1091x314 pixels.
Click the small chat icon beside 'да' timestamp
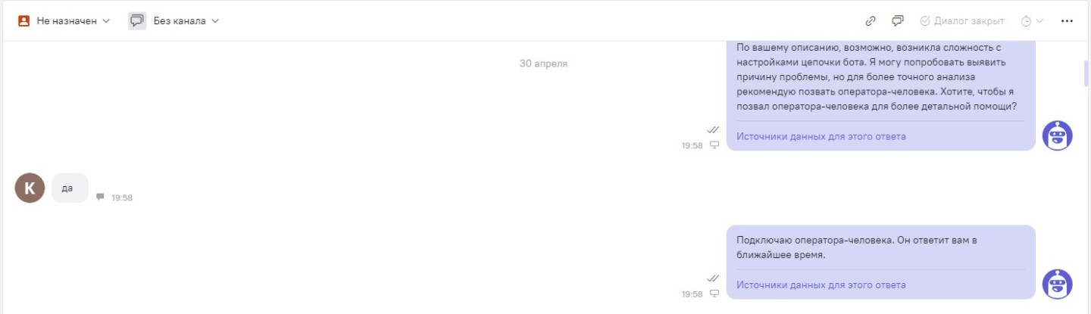point(100,197)
